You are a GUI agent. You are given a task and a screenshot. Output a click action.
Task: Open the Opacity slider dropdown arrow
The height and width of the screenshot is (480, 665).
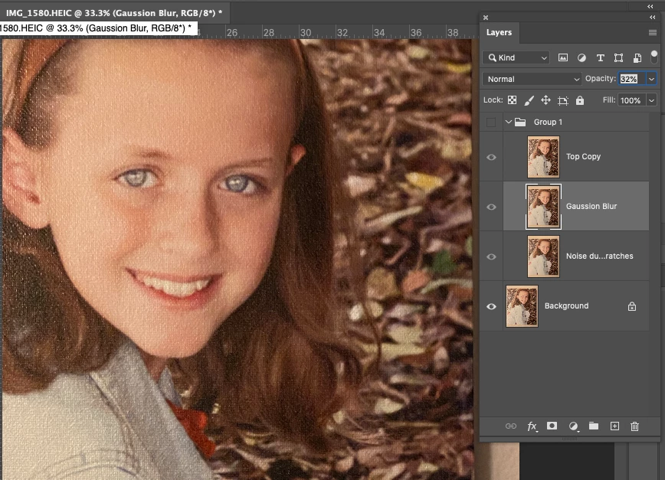[x=651, y=79]
